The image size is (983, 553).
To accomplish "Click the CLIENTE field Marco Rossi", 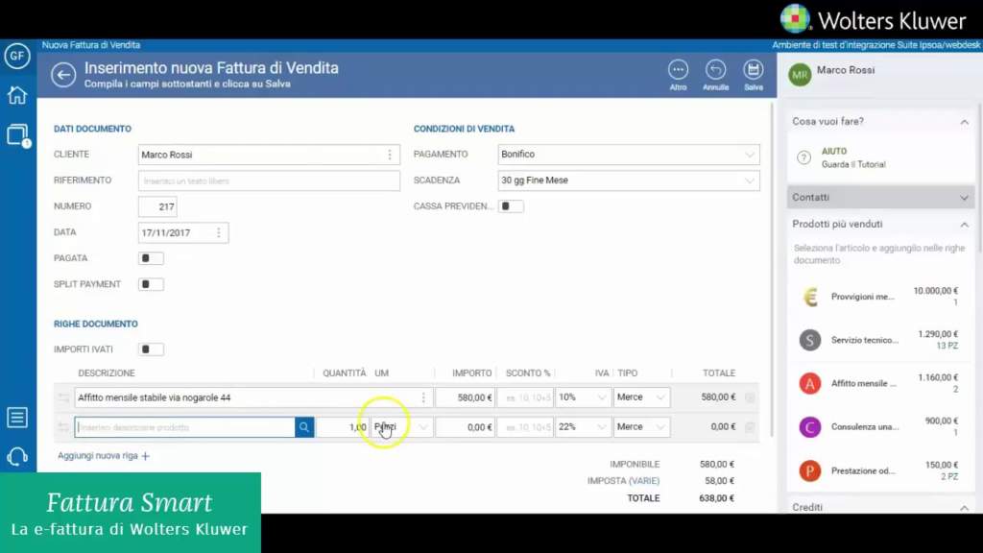I will 269,155.
